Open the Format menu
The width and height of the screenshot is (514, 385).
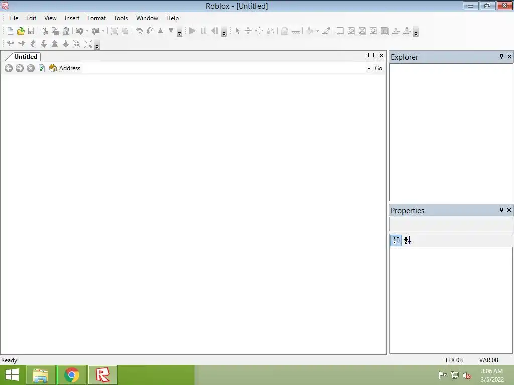click(x=96, y=18)
